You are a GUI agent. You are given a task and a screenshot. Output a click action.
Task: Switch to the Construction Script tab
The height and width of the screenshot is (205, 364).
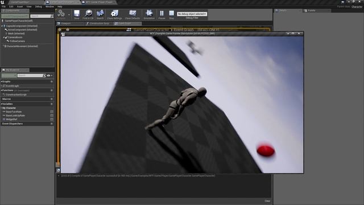point(99,23)
